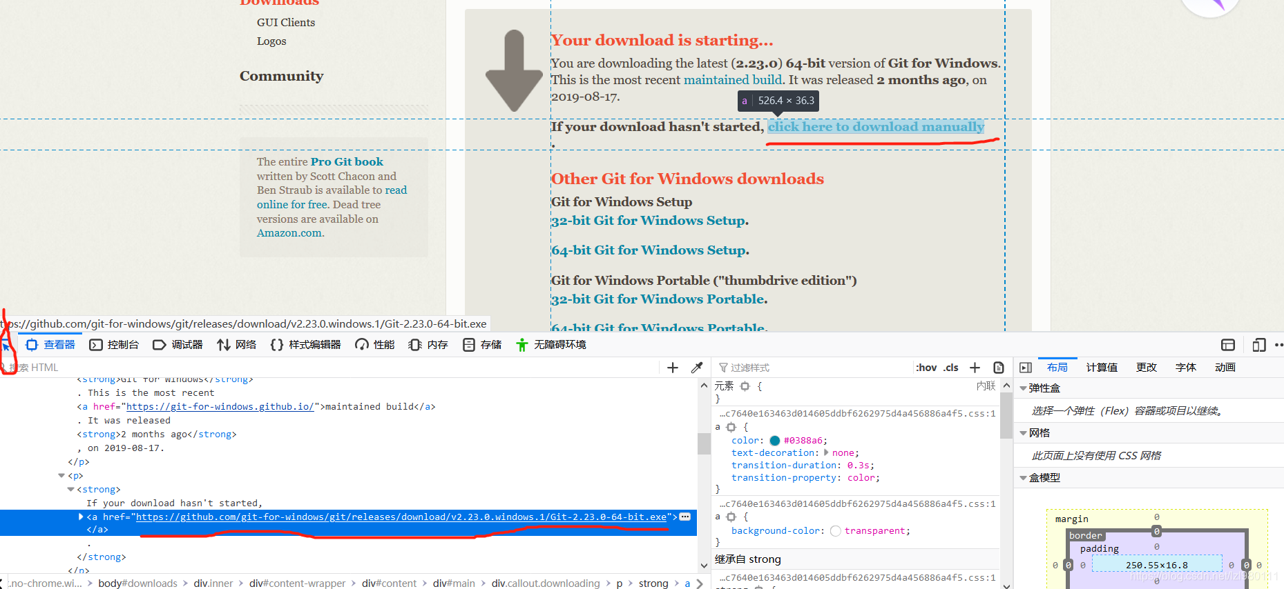Screen dimensions: 1284x589
Task: Click the transparent background-color swatch
Action: pyautogui.click(x=836, y=531)
